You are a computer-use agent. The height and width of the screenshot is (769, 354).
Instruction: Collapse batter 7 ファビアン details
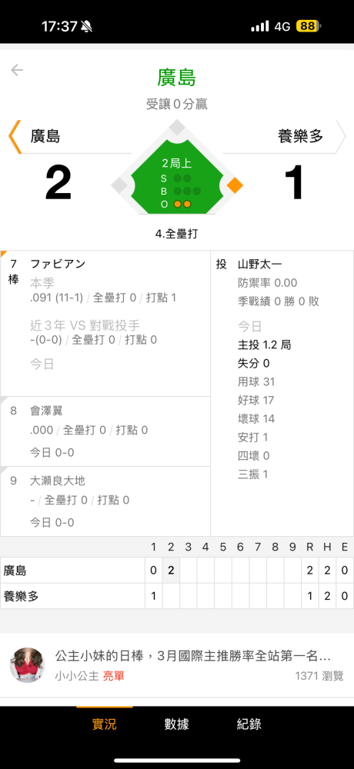pos(105,324)
